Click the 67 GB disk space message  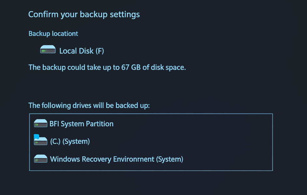point(107,67)
